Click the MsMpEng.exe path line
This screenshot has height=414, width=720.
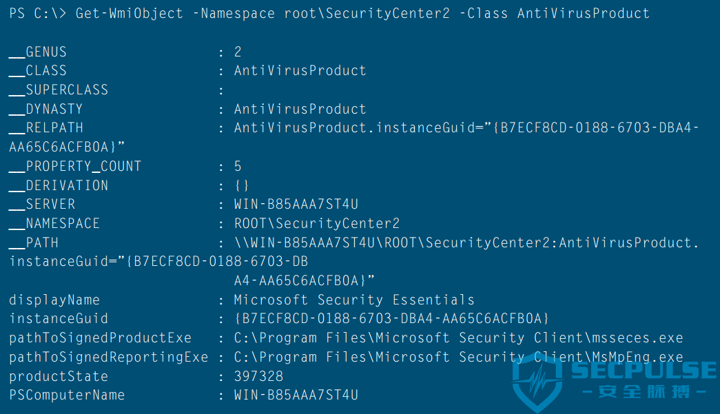pyautogui.click(x=459, y=357)
